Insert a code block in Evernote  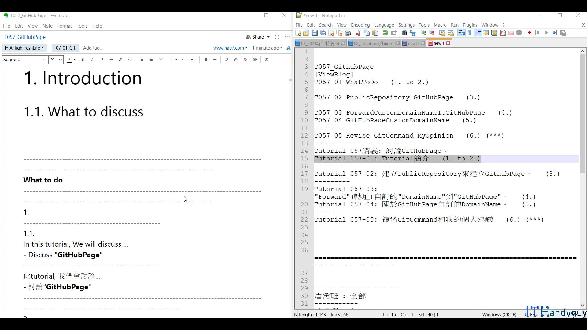click(x=130, y=60)
